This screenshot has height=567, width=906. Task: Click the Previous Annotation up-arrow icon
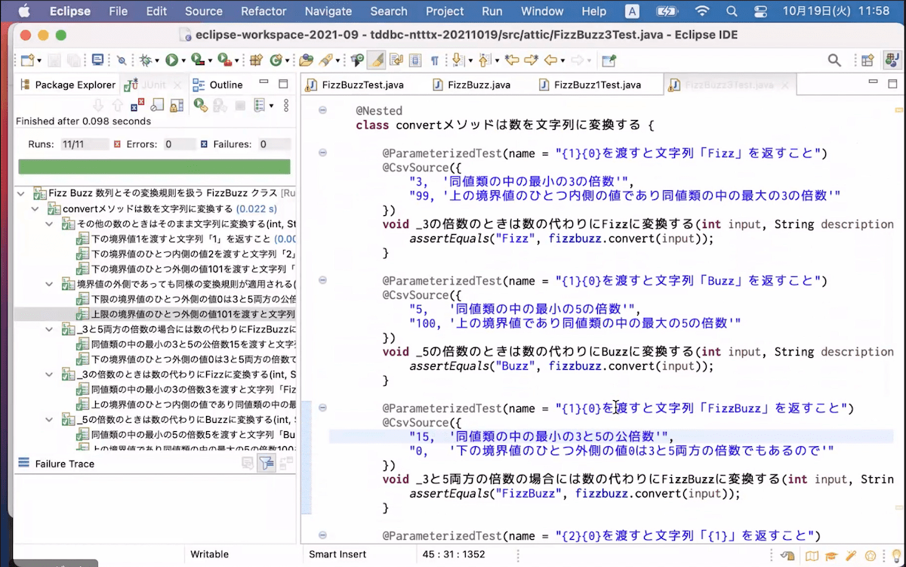[x=484, y=60]
